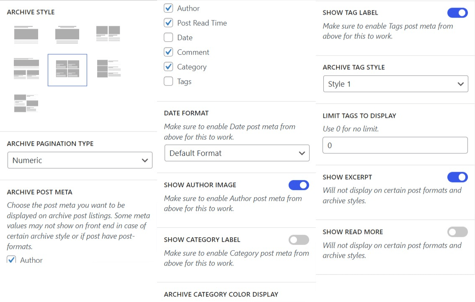Pick the list archive style with images on the left
Image resolution: width=475 pixels, height=302 pixels.
pyautogui.click(x=109, y=69)
